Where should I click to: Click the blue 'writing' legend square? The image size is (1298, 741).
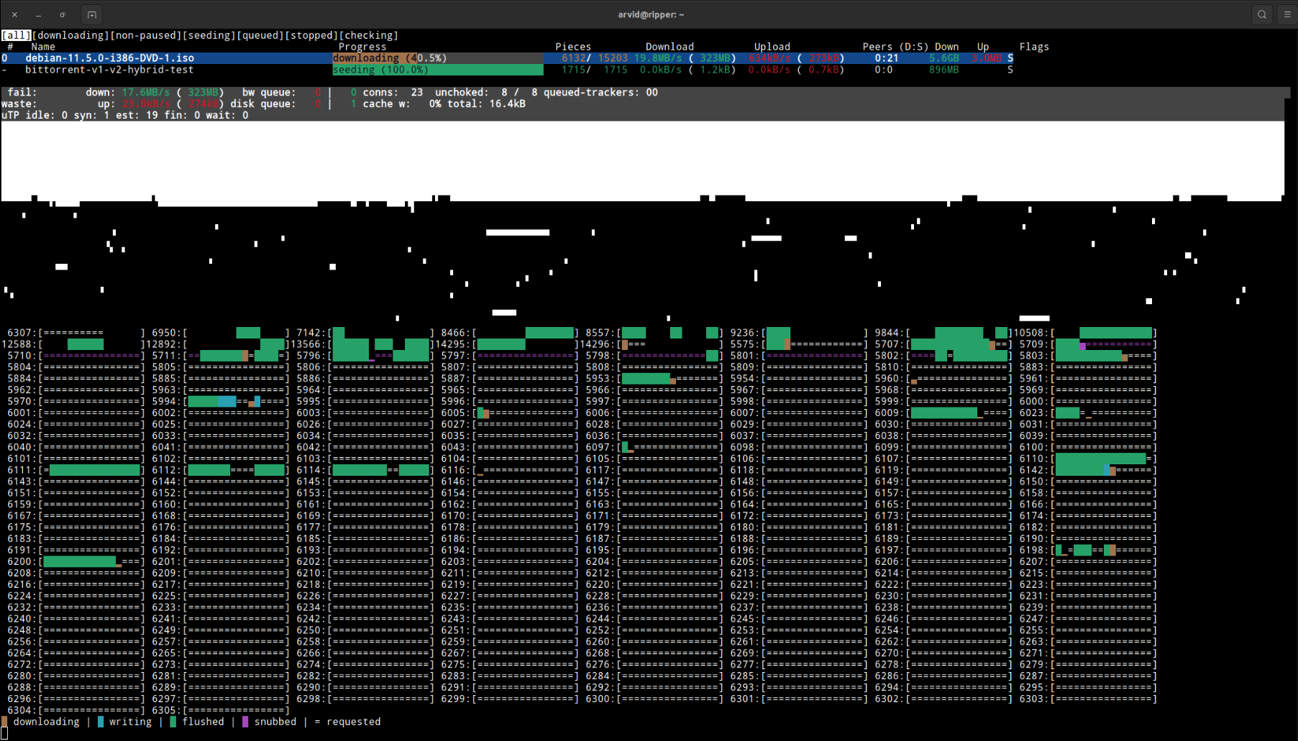(x=101, y=722)
